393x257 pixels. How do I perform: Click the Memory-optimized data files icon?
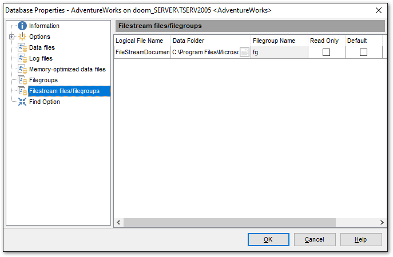pos(22,69)
